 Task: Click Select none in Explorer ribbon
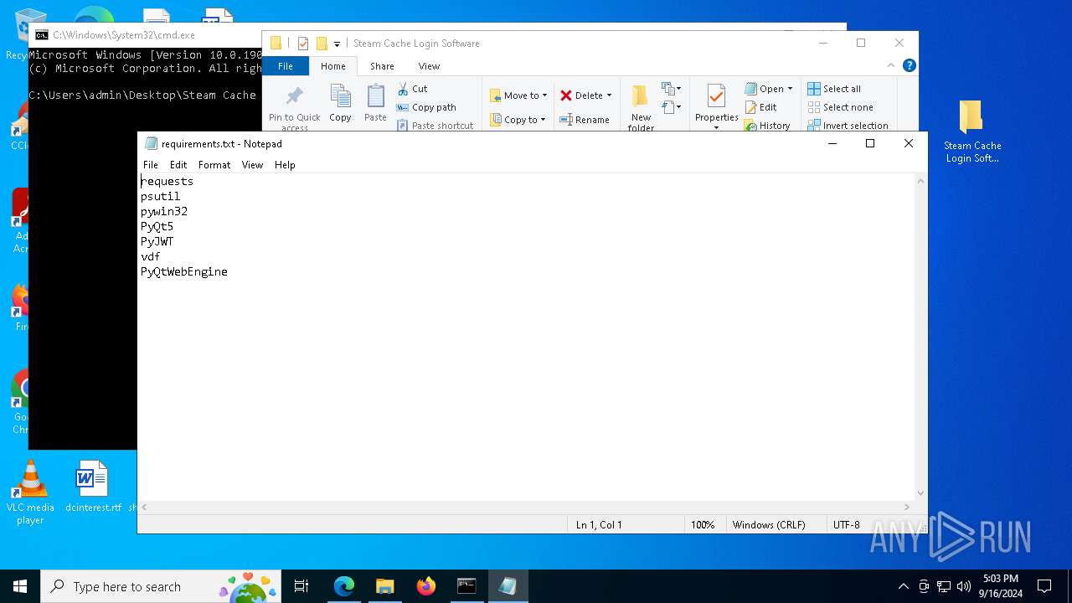[x=840, y=107]
